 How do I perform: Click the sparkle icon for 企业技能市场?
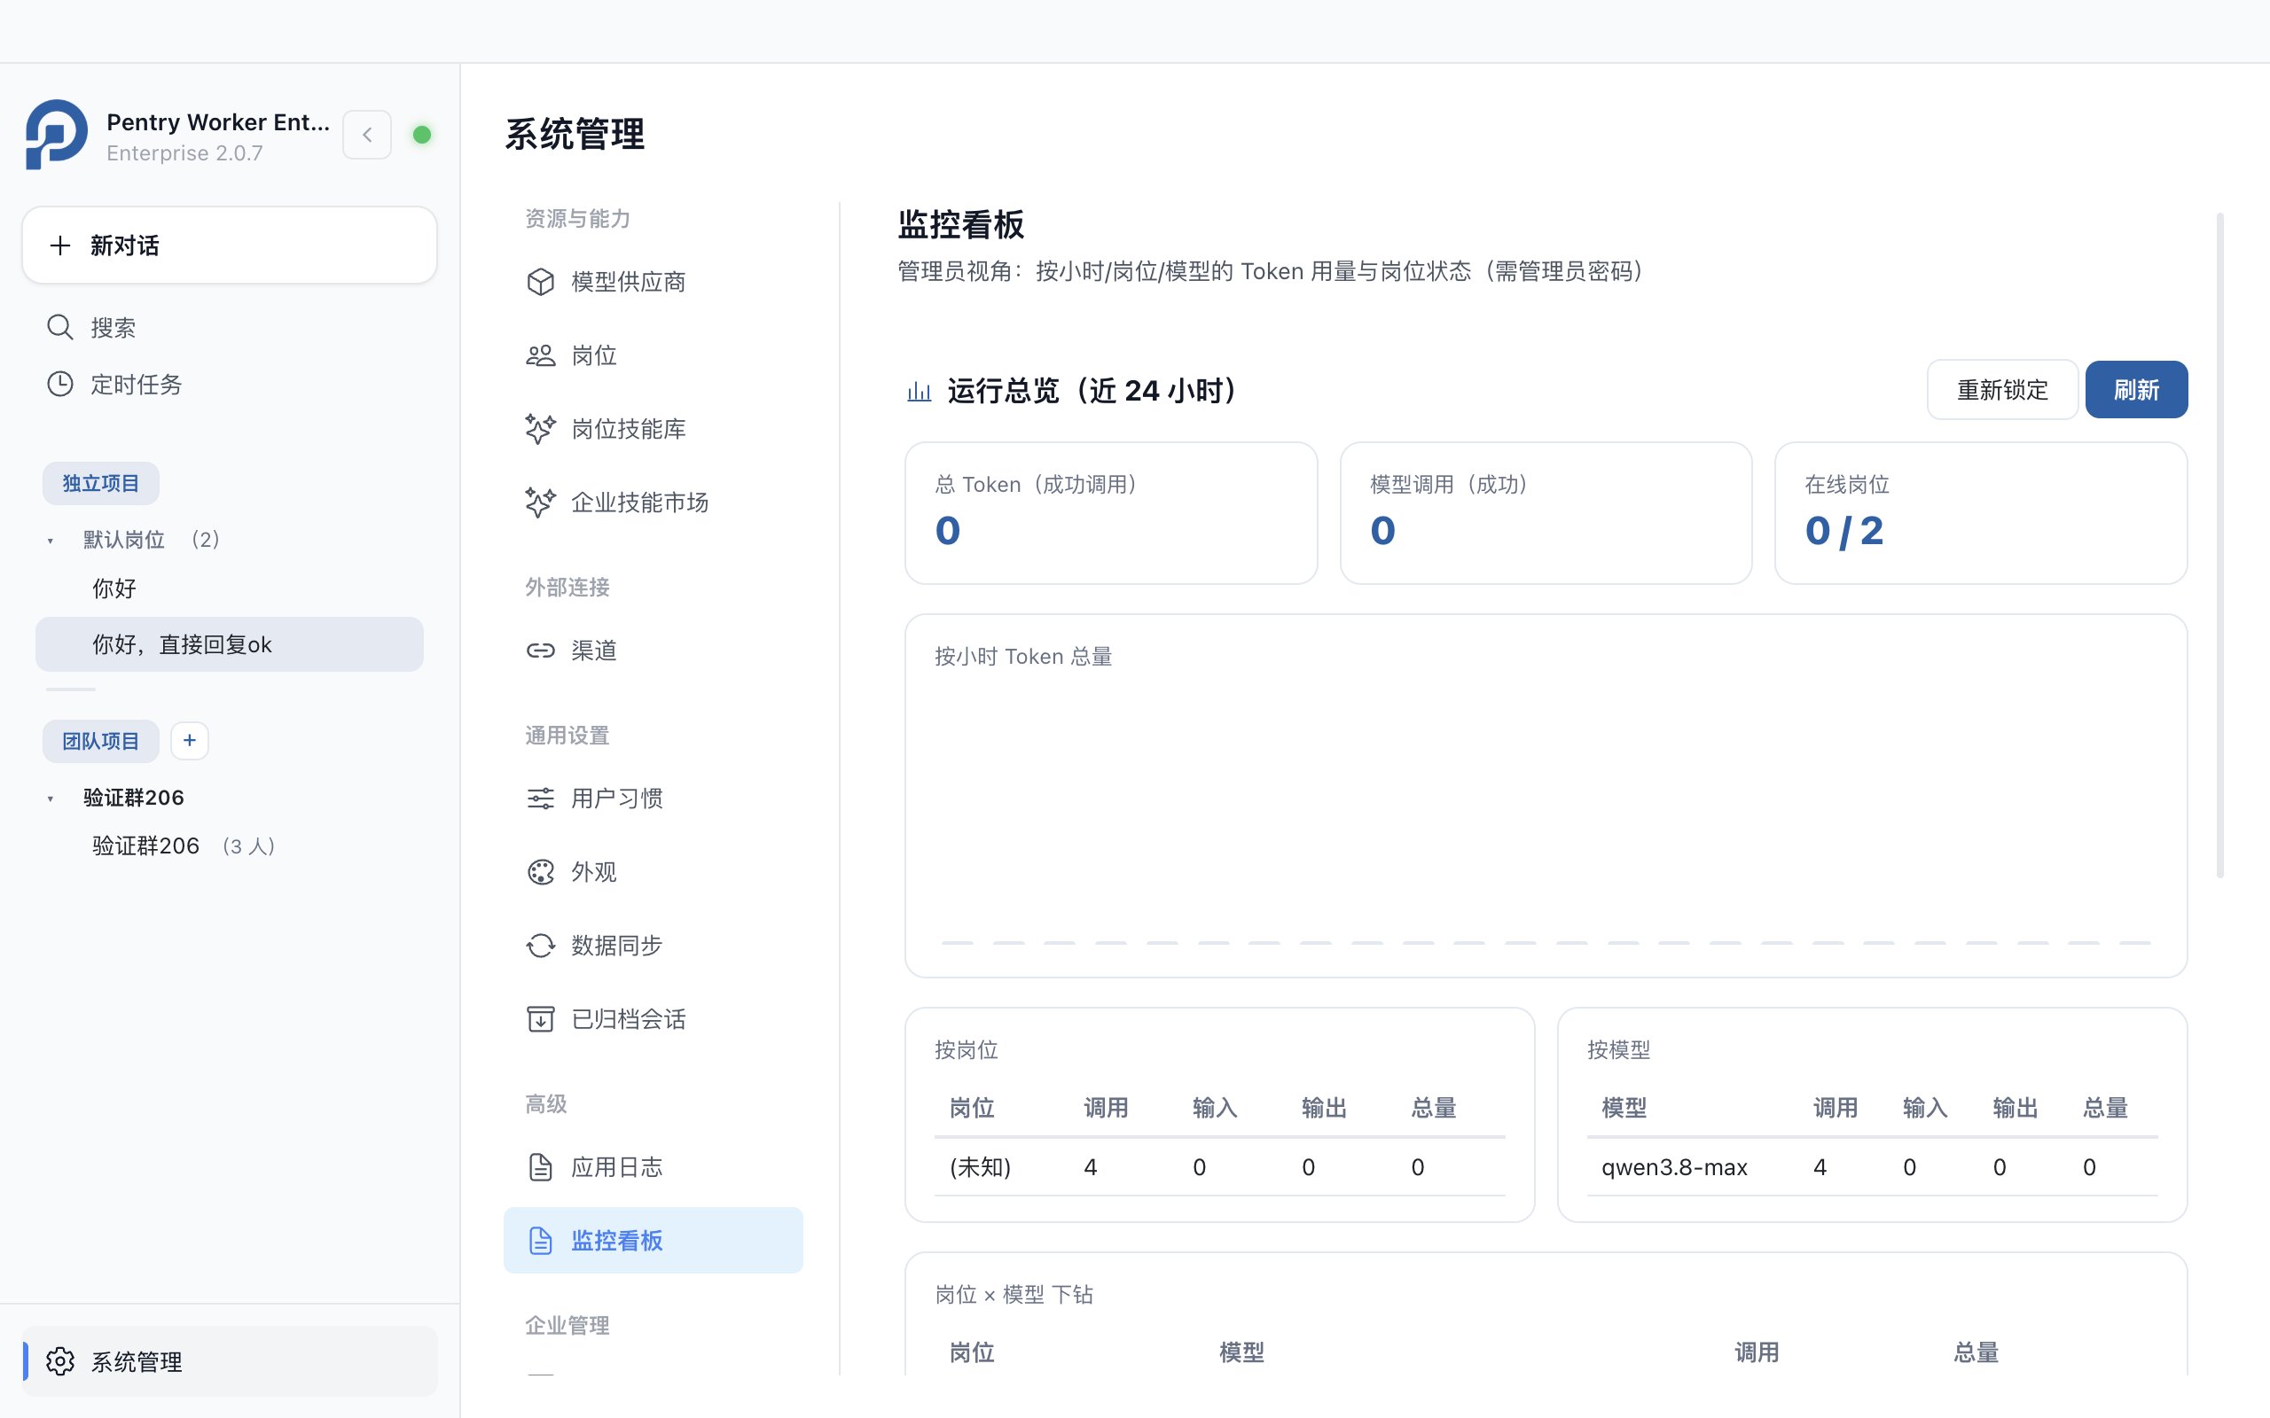pos(540,503)
